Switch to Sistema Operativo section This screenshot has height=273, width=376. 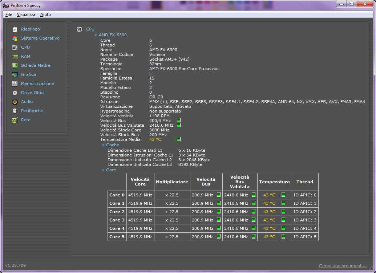click(40, 38)
